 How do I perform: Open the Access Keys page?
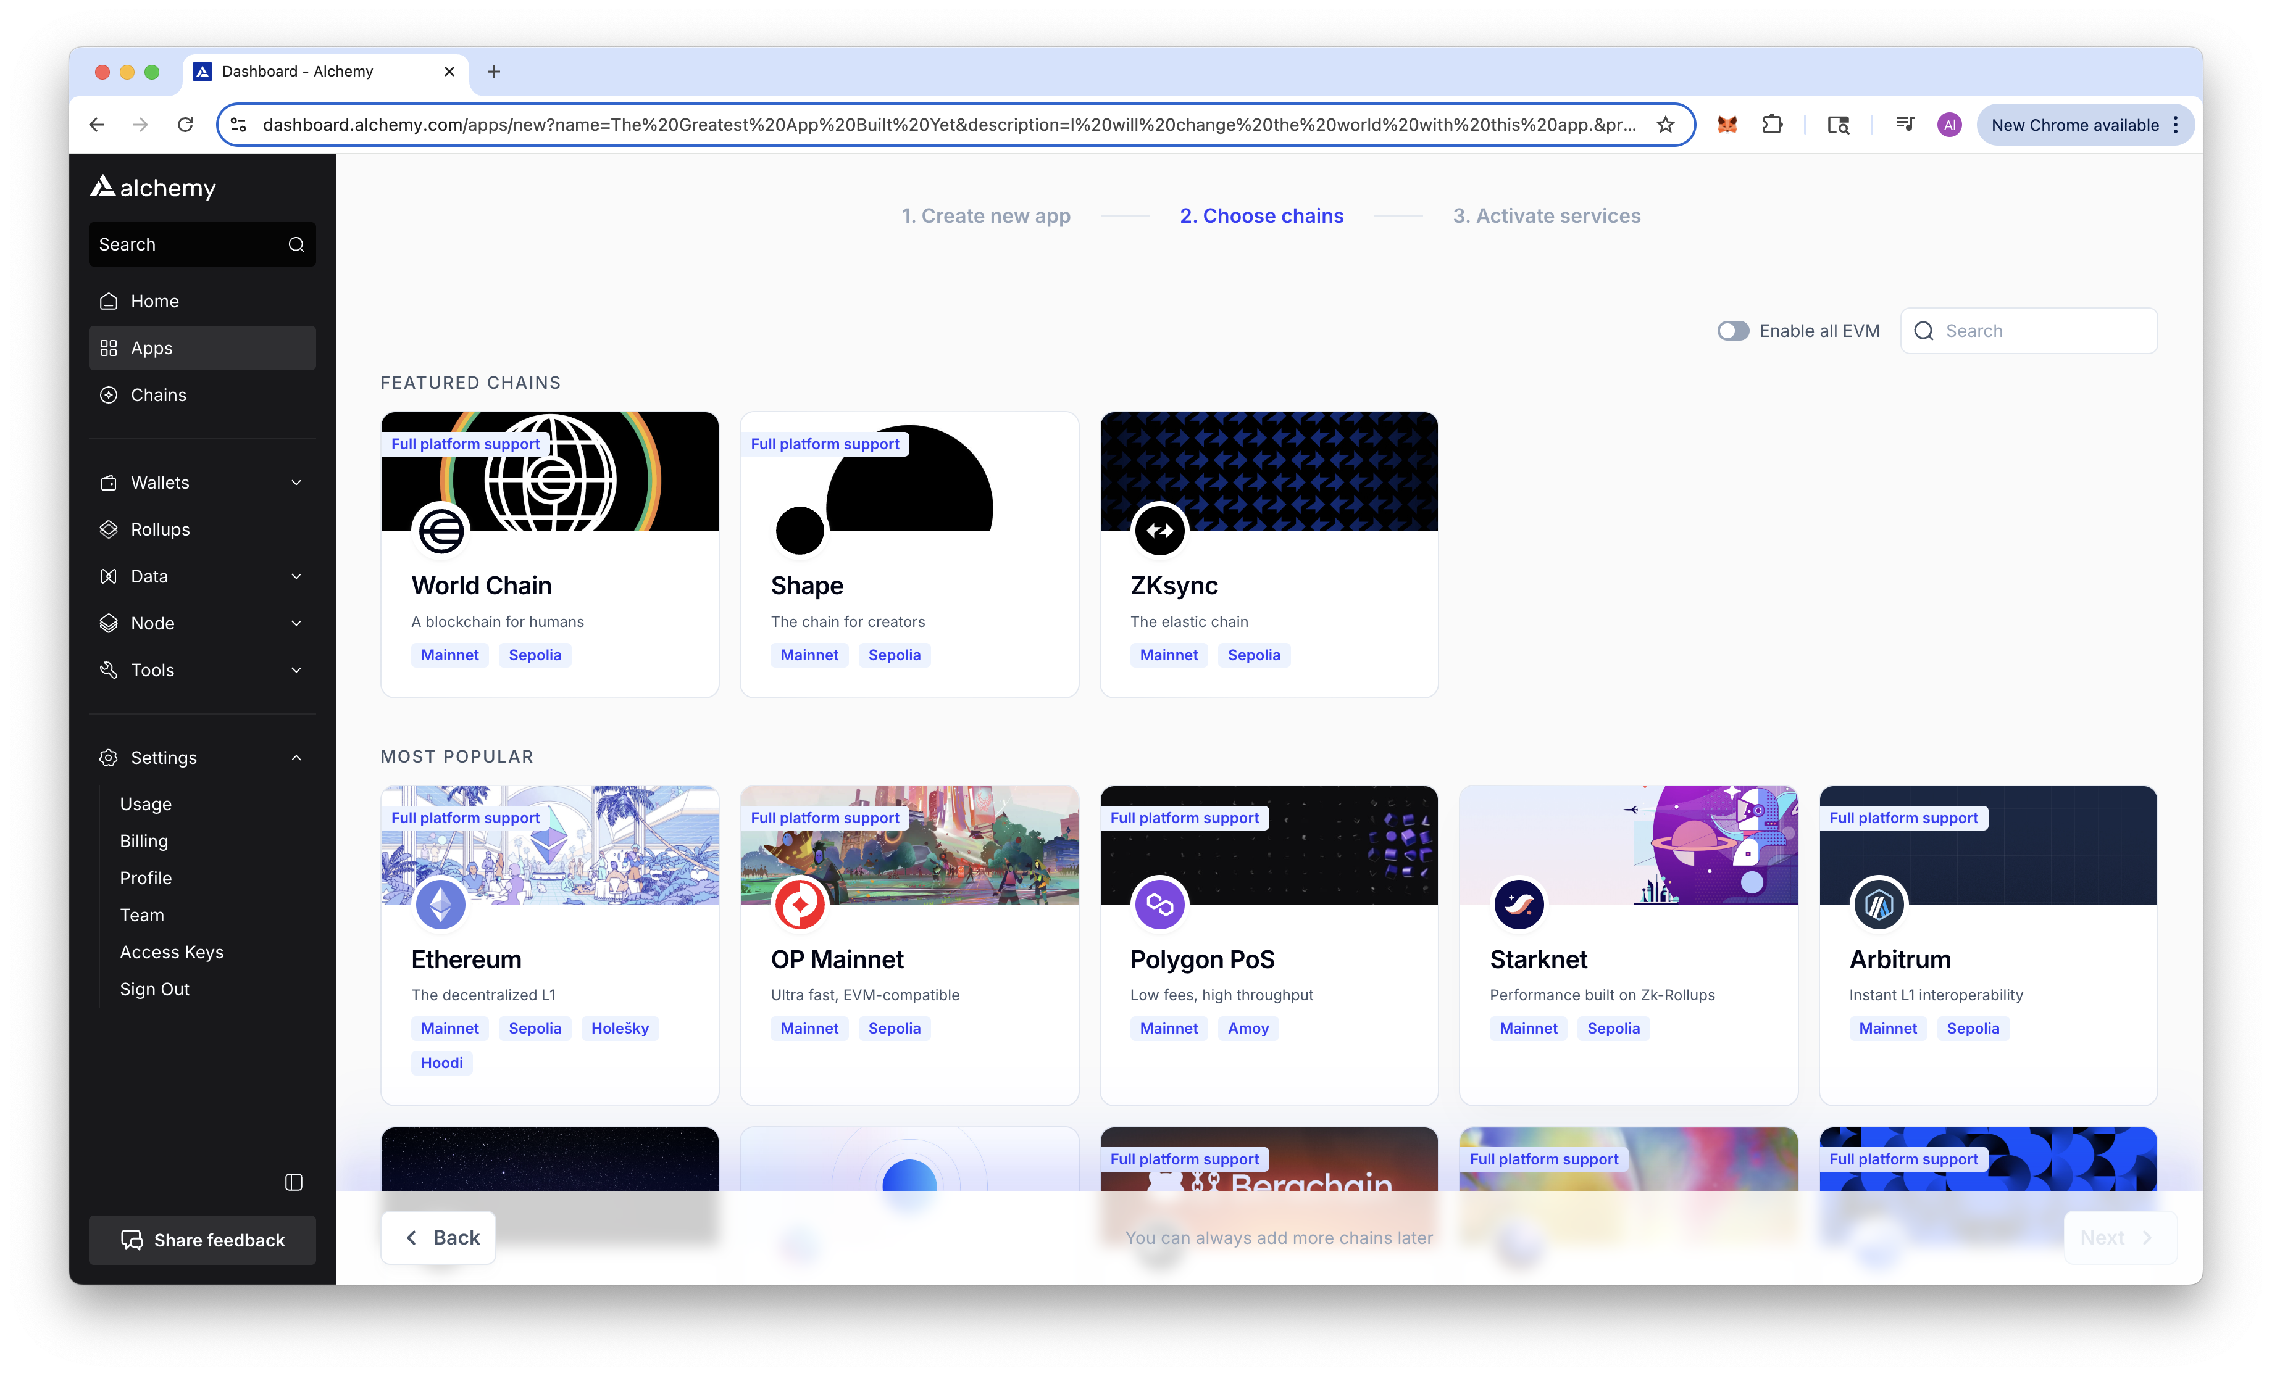(172, 952)
